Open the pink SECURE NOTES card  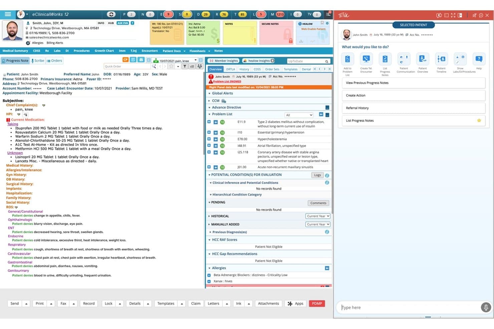276,33
